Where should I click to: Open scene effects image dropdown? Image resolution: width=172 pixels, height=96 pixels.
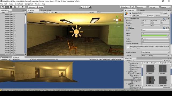56,12
